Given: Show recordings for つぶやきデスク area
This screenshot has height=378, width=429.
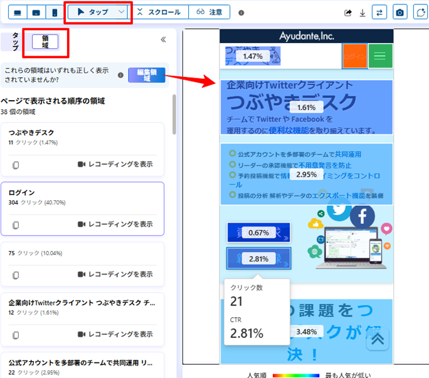Looking at the screenshot, I should click(x=115, y=165).
